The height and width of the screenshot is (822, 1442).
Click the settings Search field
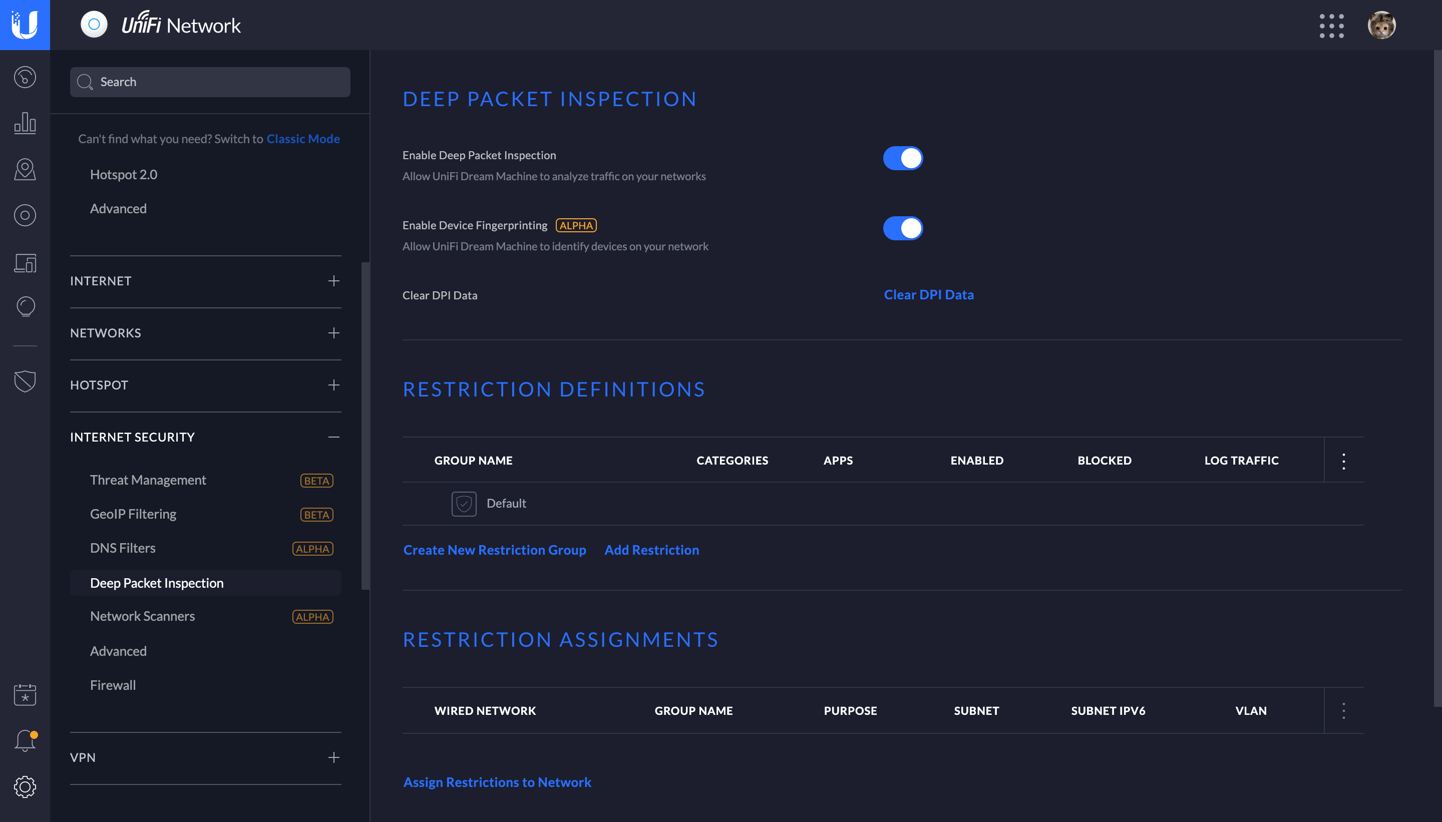click(210, 82)
